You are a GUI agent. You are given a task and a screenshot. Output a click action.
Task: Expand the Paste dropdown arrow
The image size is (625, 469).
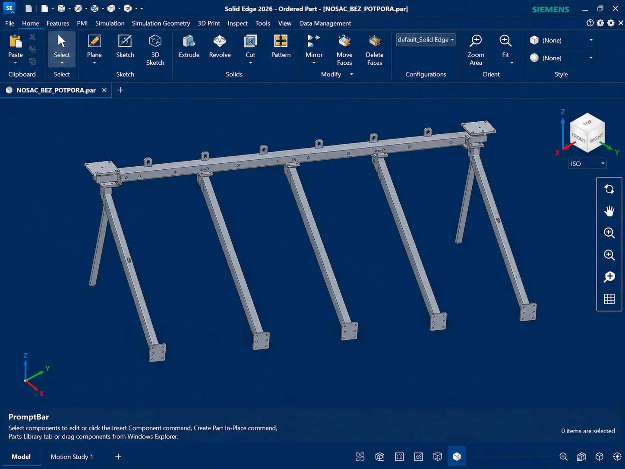(x=15, y=63)
